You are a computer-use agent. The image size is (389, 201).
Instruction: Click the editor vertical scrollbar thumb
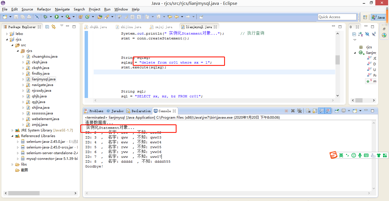[337, 60]
